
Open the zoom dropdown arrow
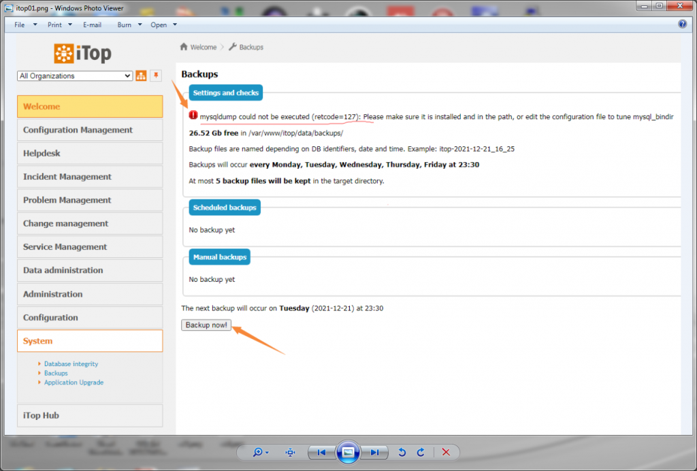(x=267, y=453)
